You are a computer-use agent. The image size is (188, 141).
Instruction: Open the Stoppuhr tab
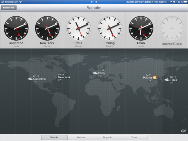coord(107,137)
